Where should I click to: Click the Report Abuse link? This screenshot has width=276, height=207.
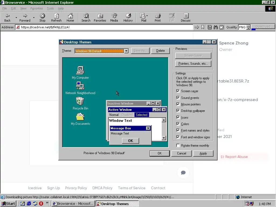(x=234, y=157)
